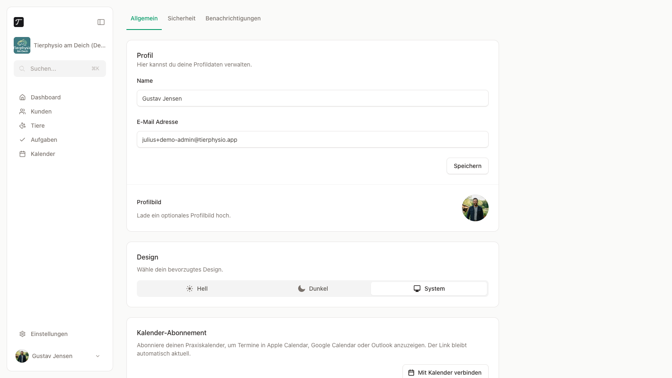Click the Profilbild label

point(149,202)
